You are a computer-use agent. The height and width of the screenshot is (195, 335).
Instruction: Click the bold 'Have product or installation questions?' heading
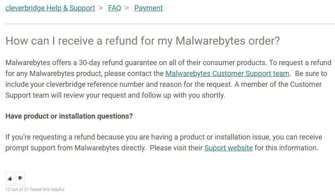click(x=69, y=116)
